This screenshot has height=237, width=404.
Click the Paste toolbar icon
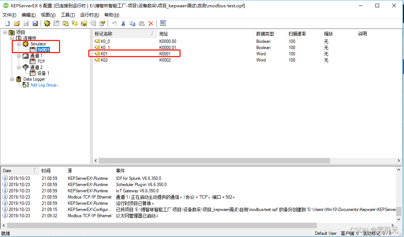[x=142, y=23]
